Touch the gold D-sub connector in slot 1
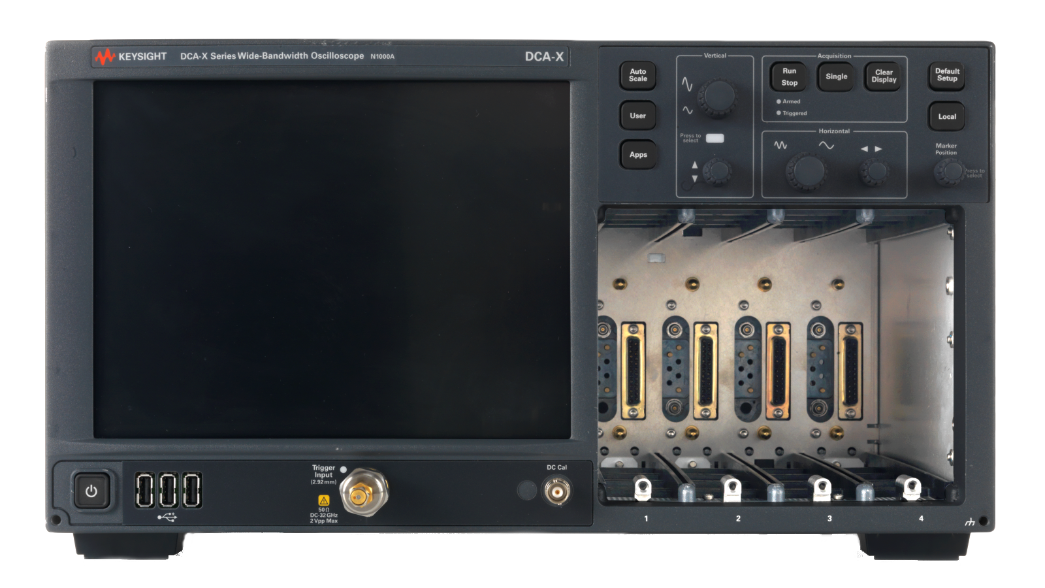 (x=632, y=370)
